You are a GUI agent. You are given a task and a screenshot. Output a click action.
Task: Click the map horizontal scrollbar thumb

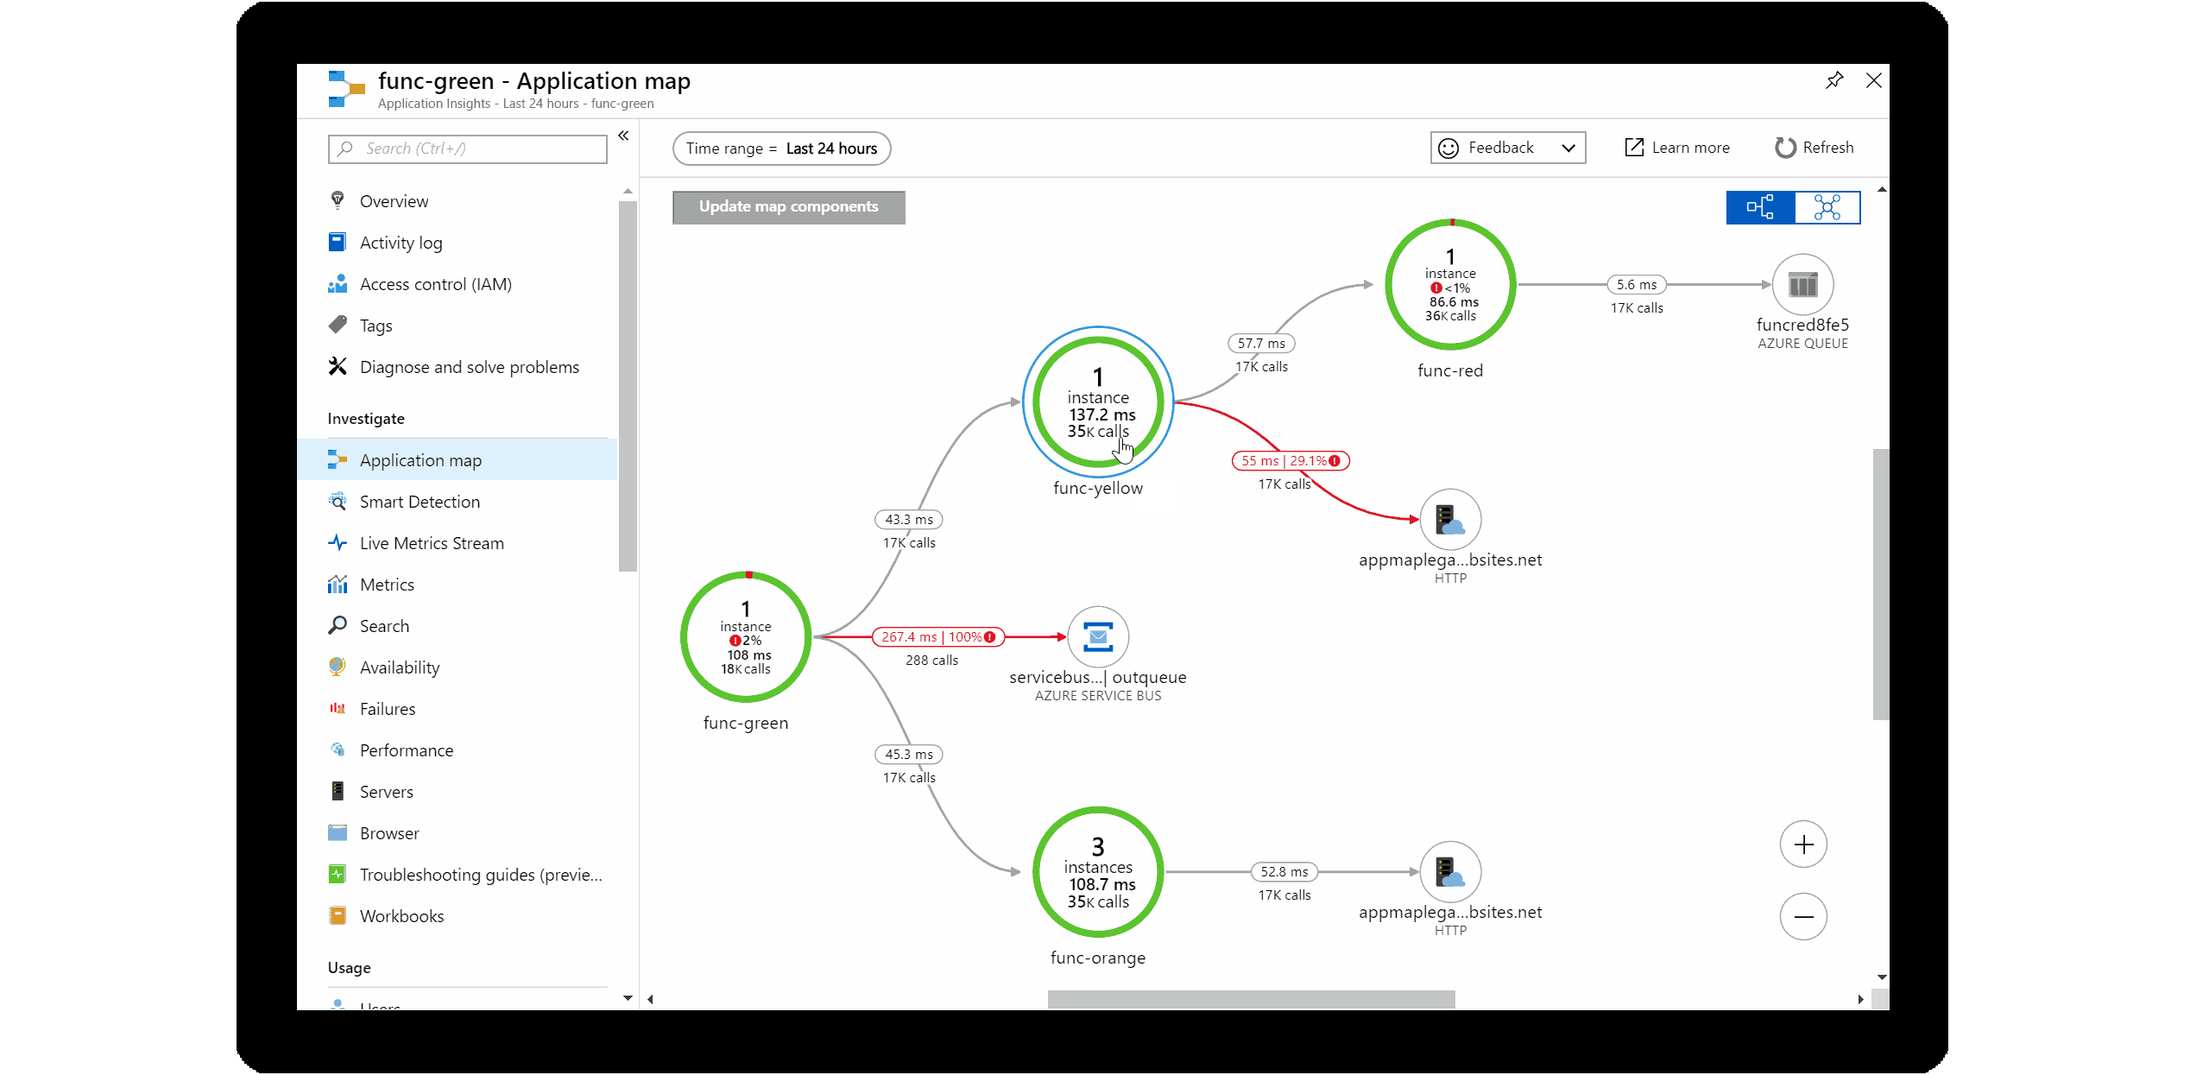point(1251,999)
